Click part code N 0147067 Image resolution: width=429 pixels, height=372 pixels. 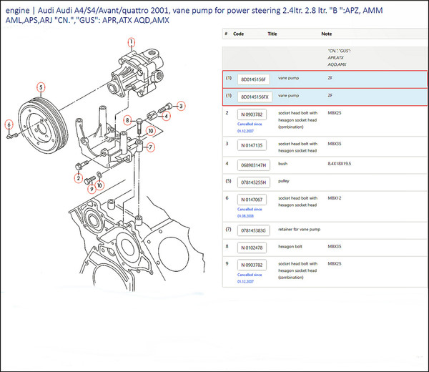[x=252, y=200]
